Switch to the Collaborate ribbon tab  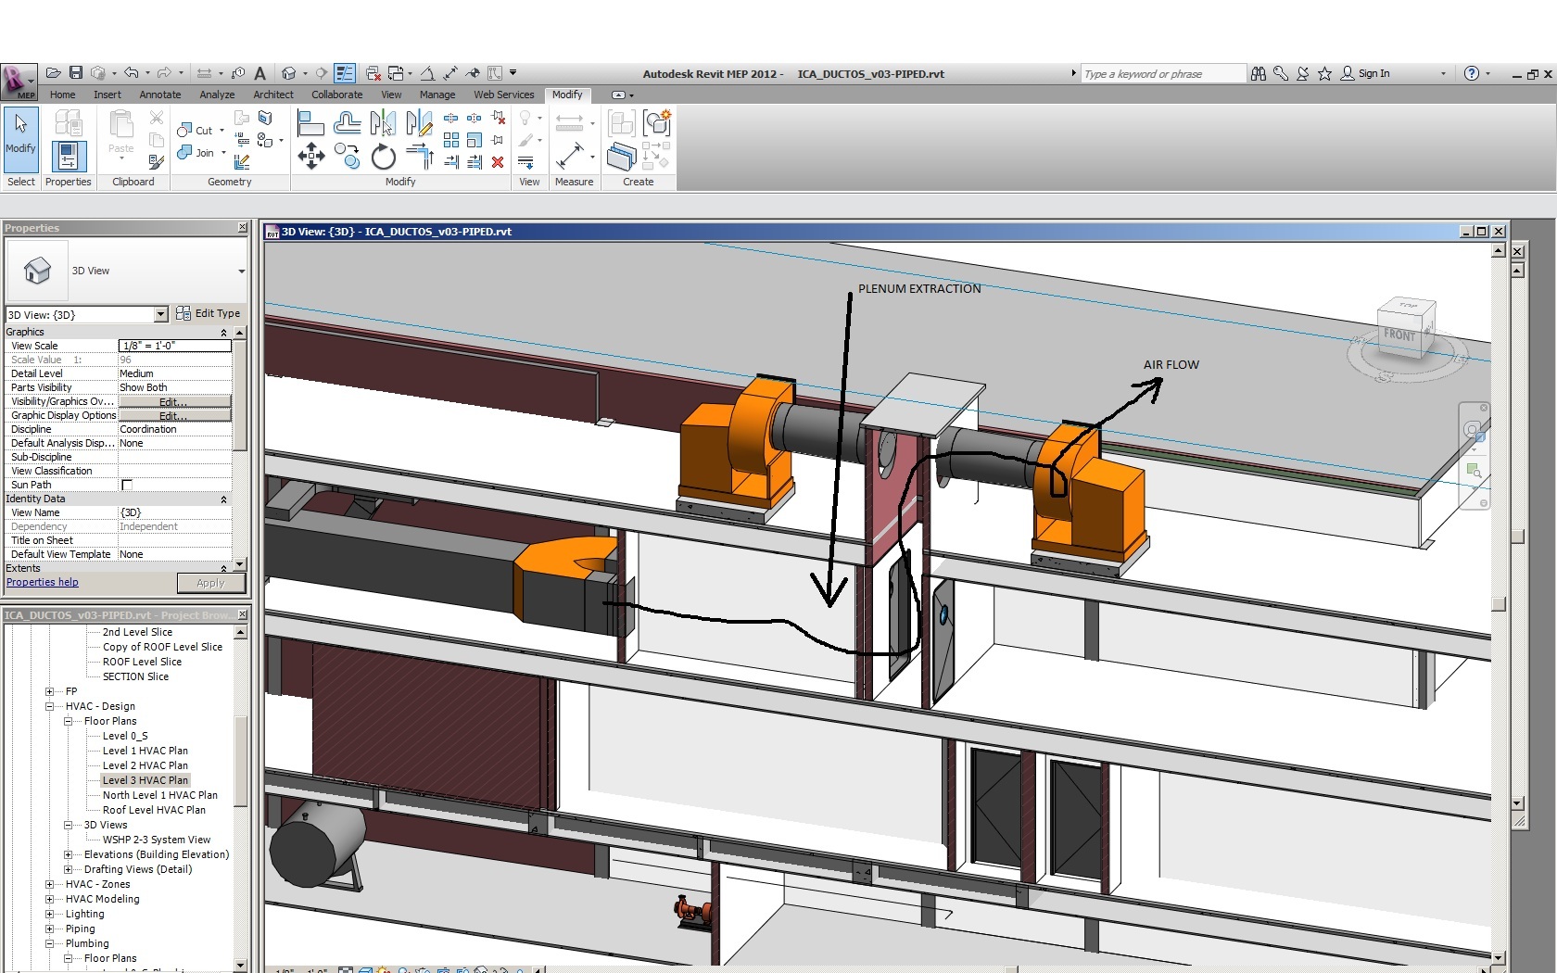pyautogui.click(x=336, y=95)
